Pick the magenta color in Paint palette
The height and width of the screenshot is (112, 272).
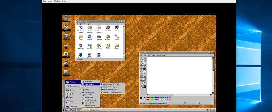(158, 99)
